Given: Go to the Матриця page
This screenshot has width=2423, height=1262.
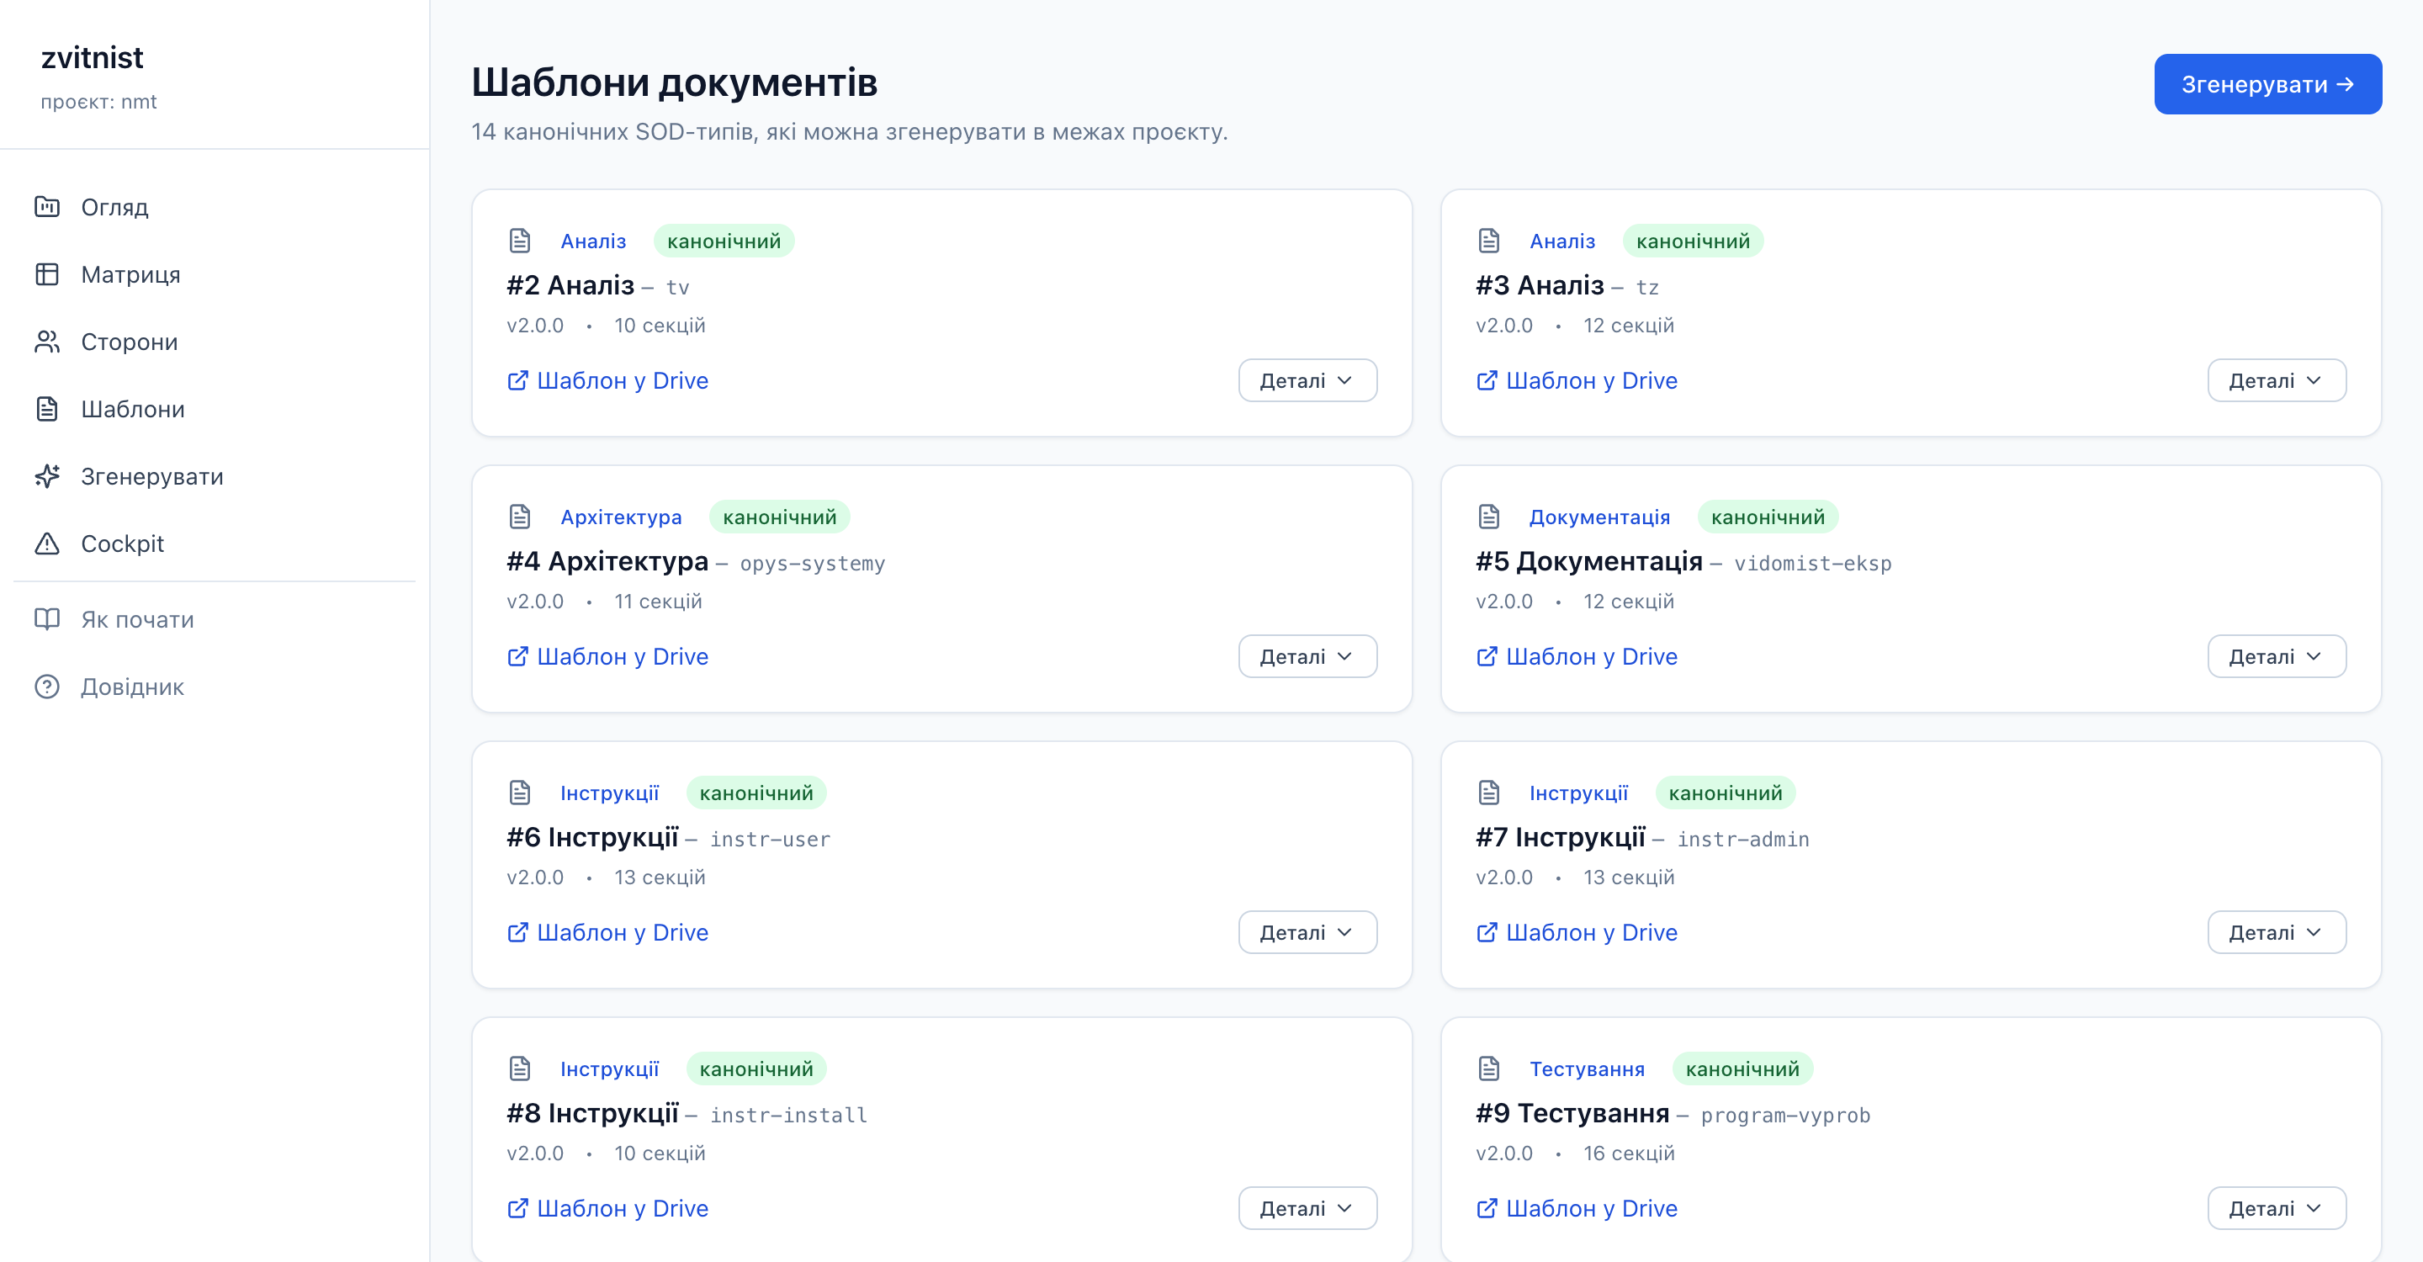Looking at the screenshot, I should pyautogui.click(x=215, y=274).
